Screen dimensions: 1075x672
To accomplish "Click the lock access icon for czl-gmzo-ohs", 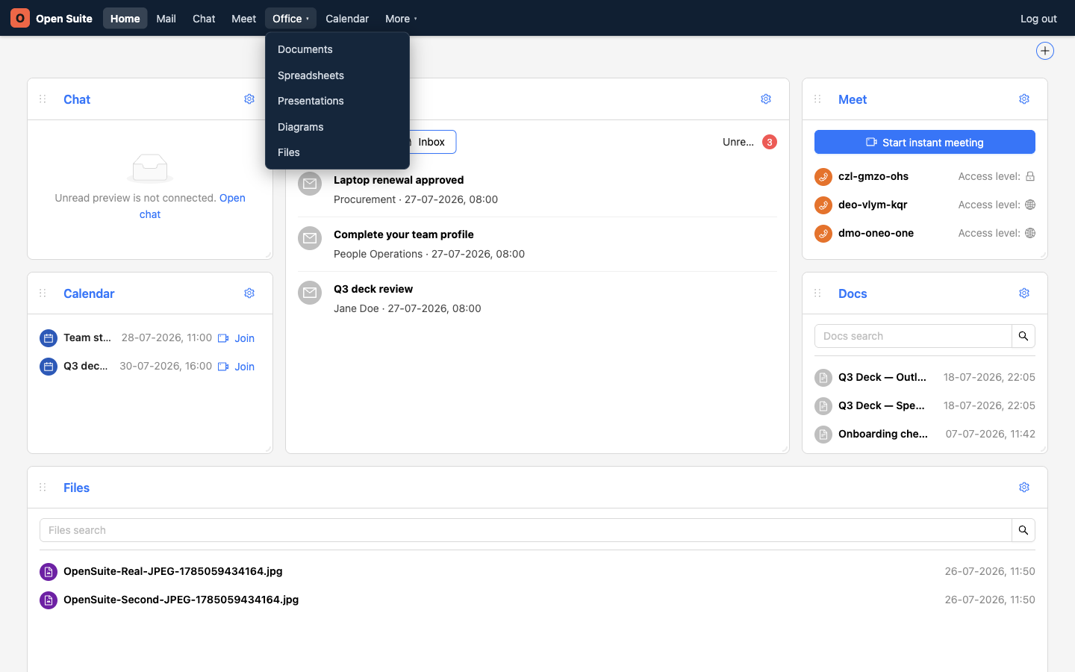I will (x=1030, y=176).
